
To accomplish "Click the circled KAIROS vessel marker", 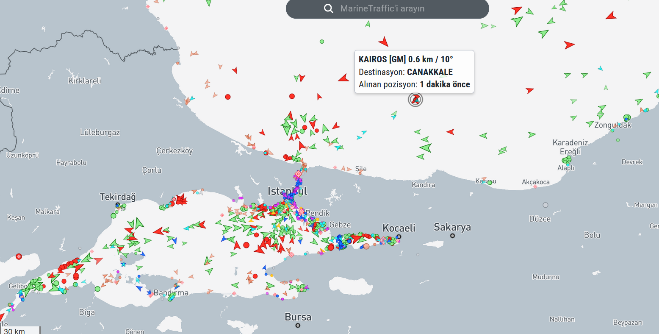I will [x=415, y=100].
